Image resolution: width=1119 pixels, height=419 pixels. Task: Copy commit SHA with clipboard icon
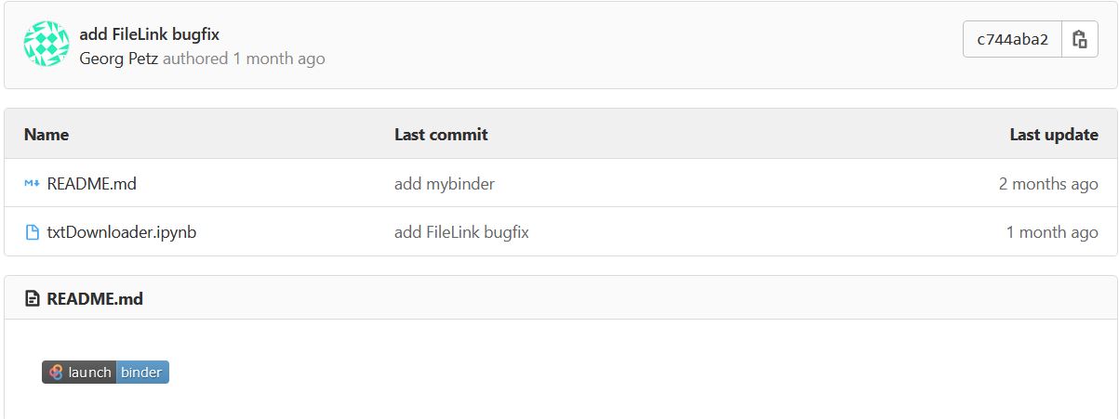(x=1080, y=40)
